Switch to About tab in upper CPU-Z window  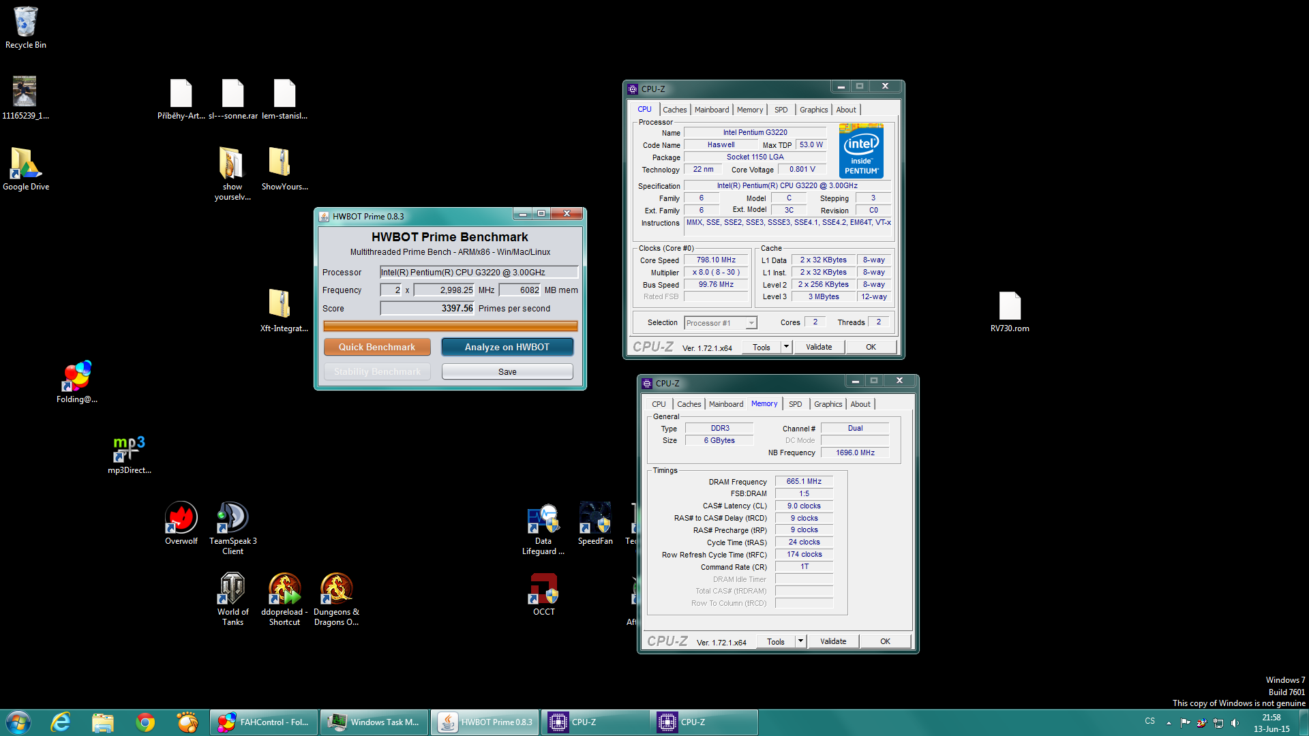tap(846, 110)
